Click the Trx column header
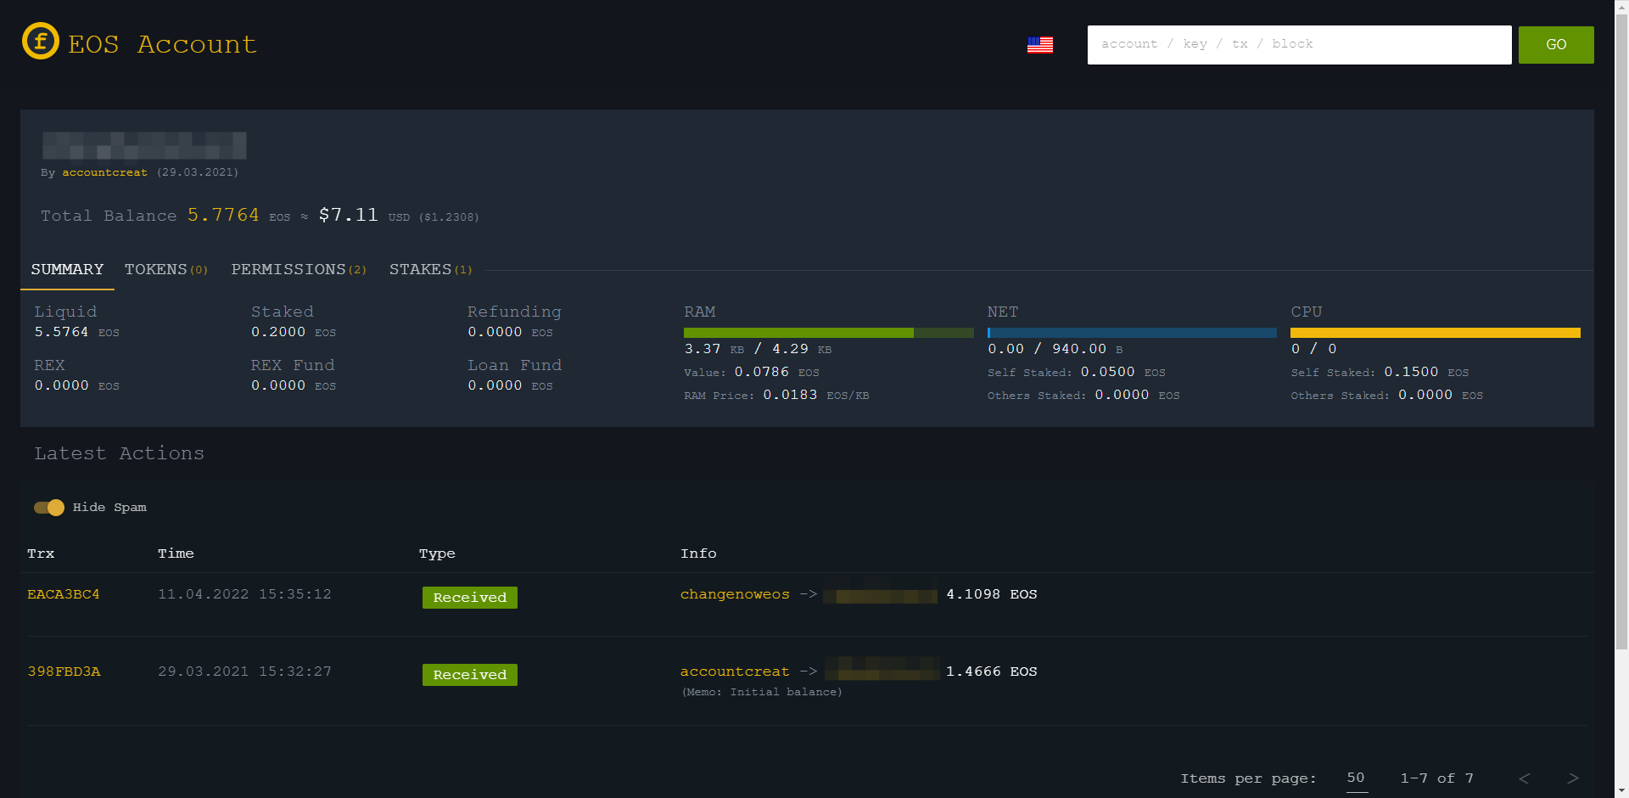 [41, 554]
